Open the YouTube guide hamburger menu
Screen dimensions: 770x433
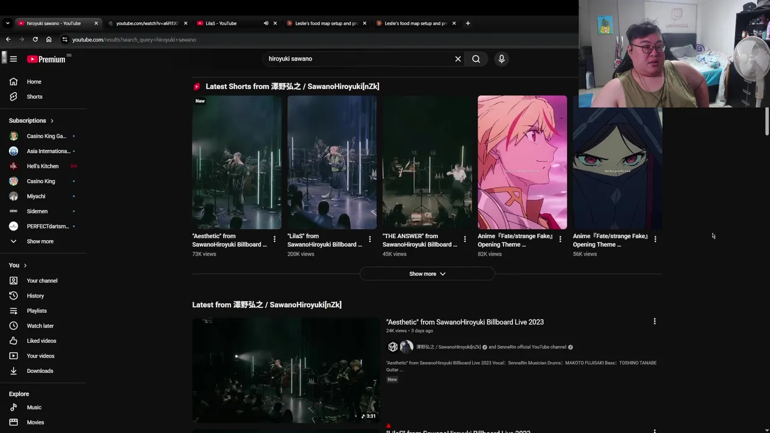(13, 59)
